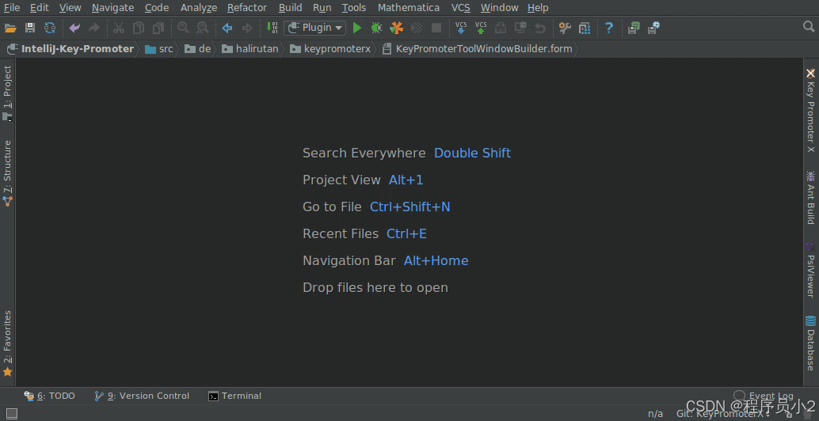Click the de breadcrumb folder
Screen dimensions: 819x421
(198, 49)
